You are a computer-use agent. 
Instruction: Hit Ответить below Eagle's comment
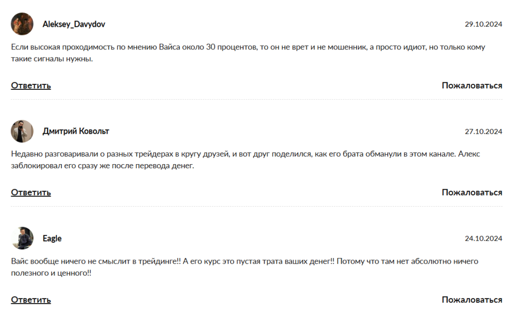coord(31,300)
